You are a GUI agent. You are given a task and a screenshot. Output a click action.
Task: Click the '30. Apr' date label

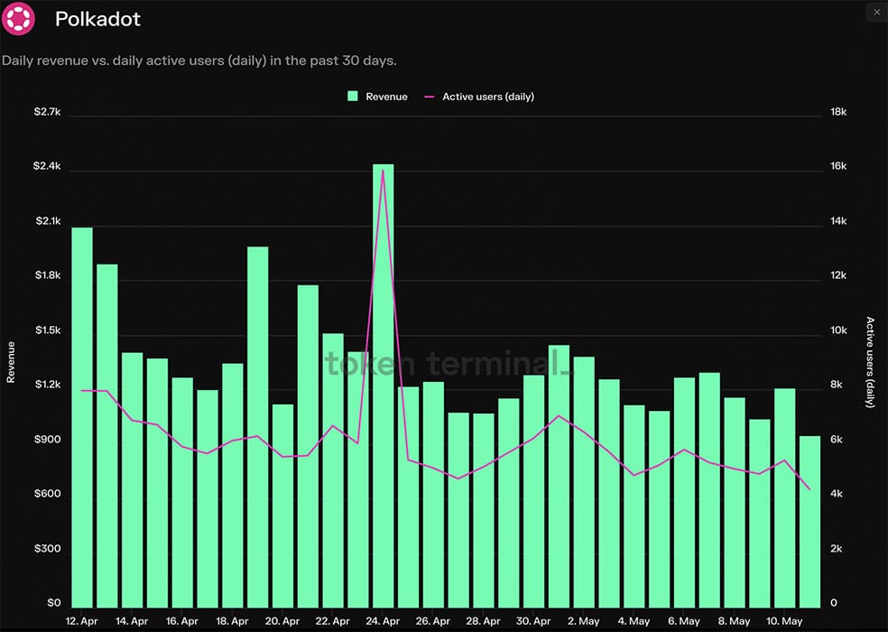(x=533, y=621)
